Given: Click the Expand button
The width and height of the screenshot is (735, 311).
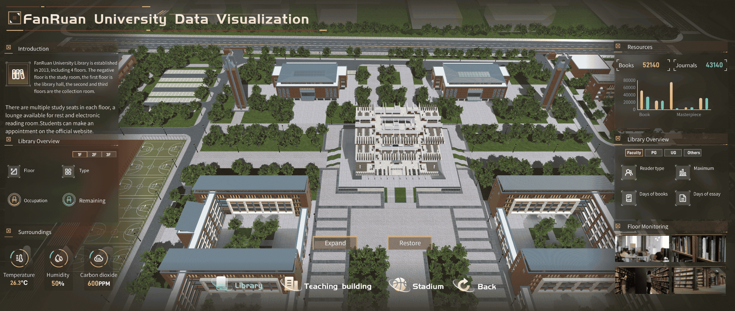Looking at the screenshot, I should pos(335,243).
